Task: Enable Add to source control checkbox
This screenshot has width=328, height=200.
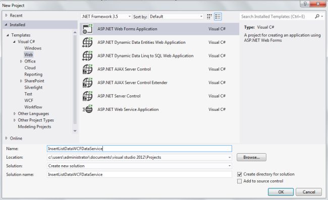Action: tap(240, 181)
